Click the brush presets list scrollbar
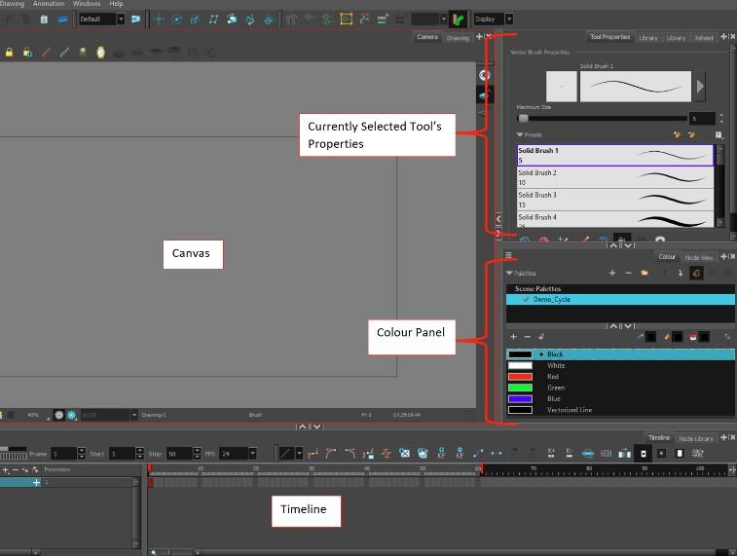 (720, 186)
